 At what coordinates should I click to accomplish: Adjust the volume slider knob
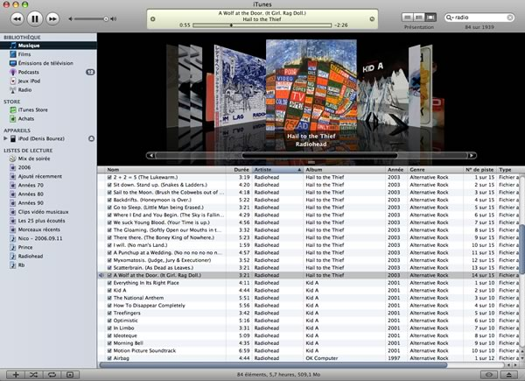pos(106,19)
